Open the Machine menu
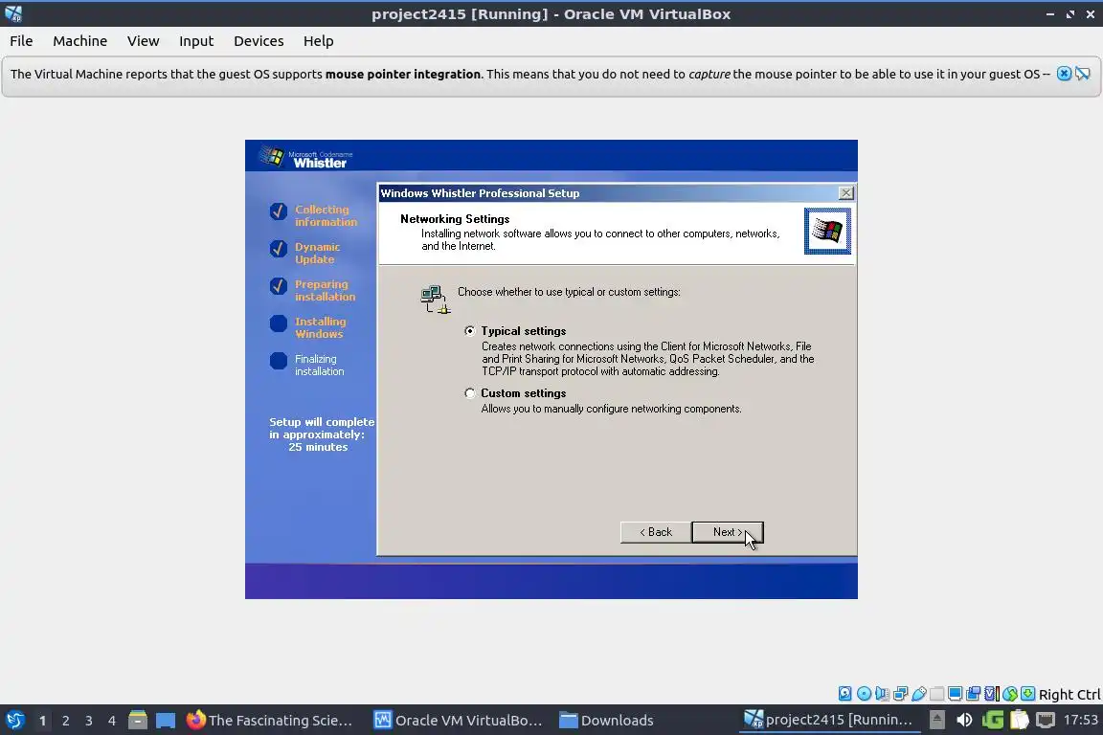Image resolution: width=1103 pixels, height=735 pixels. click(x=80, y=41)
